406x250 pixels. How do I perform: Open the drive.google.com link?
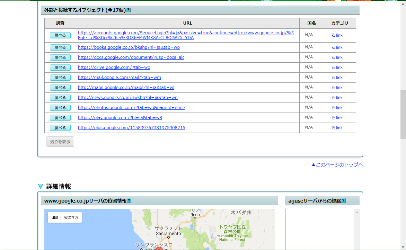tap(114, 68)
